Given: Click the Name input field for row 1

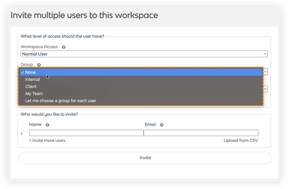Looking at the screenshot, I should tap(86, 133).
